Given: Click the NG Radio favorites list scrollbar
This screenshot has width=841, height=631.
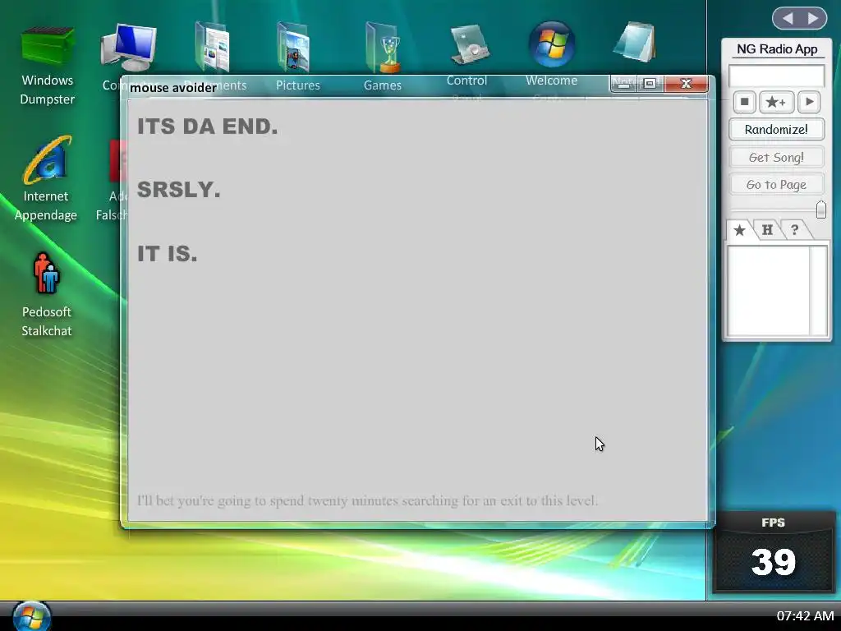Looking at the screenshot, I should tap(819, 291).
